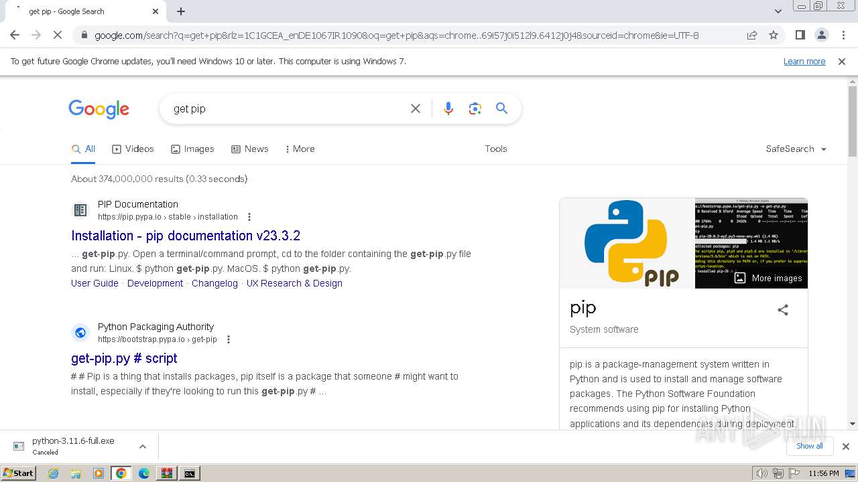Image resolution: width=858 pixels, height=482 pixels.
Task: Open the Windows Start menu
Action: click(x=18, y=473)
